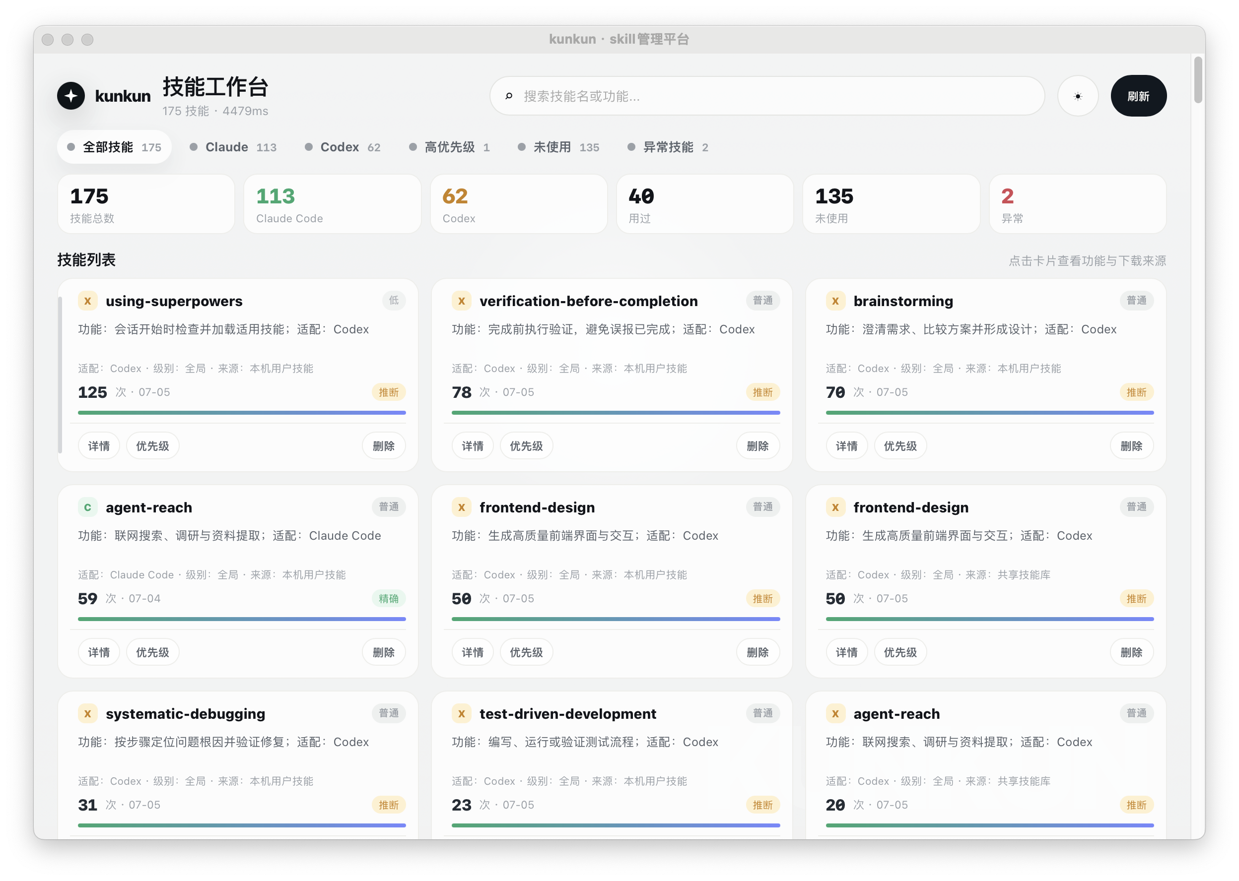This screenshot has width=1239, height=881.
Task: Click the 175 技能总数 stat card
Action: click(146, 204)
